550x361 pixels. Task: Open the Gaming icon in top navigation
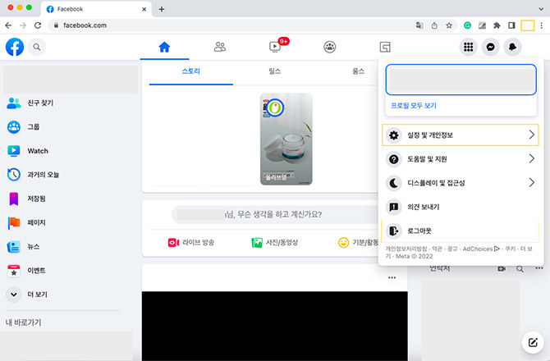[x=385, y=47]
